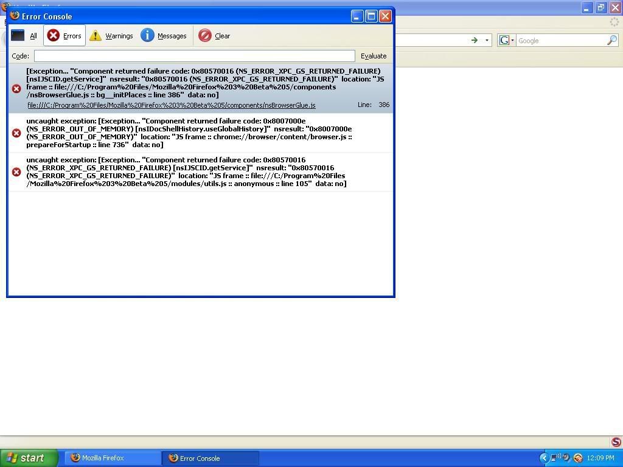This screenshot has width=623, height=467.
Task: Open the Google search engine dropdown
Action: coord(506,41)
